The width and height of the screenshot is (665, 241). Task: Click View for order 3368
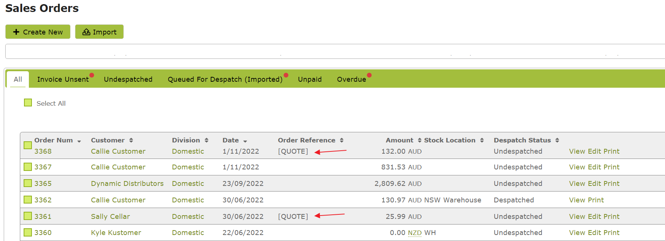coord(577,151)
